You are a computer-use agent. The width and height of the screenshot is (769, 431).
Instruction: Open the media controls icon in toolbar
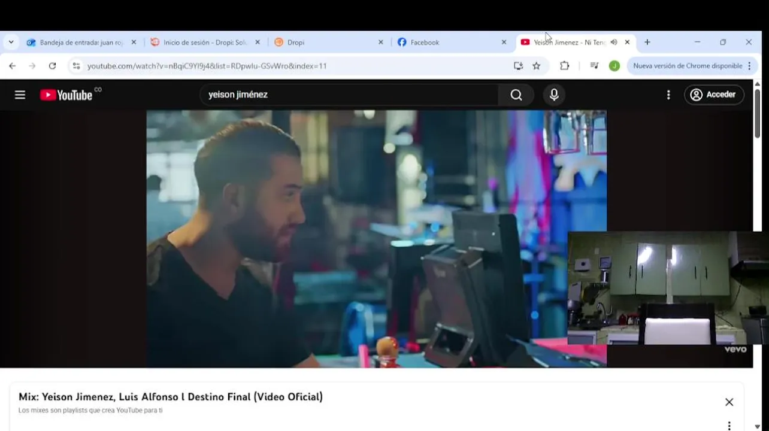pos(594,66)
